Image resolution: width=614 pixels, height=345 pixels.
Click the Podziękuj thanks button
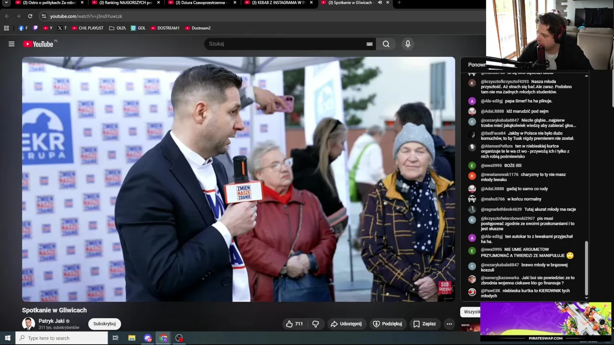pyautogui.click(x=388, y=324)
